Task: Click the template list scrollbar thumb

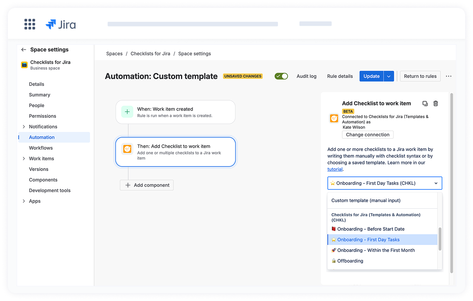Action: point(440,239)
